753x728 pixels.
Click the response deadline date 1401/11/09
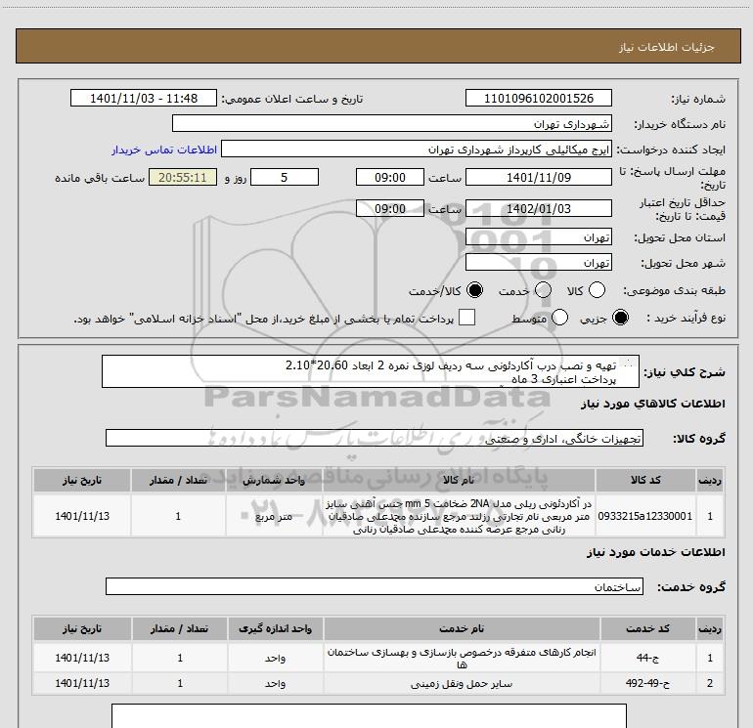pos(538,177)
